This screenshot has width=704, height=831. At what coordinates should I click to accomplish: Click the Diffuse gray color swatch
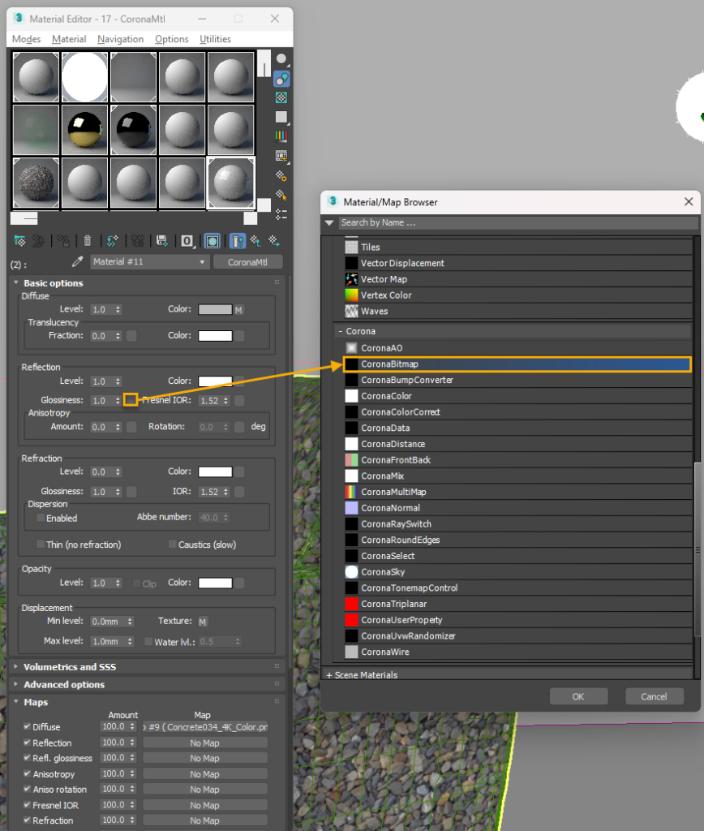215,309
